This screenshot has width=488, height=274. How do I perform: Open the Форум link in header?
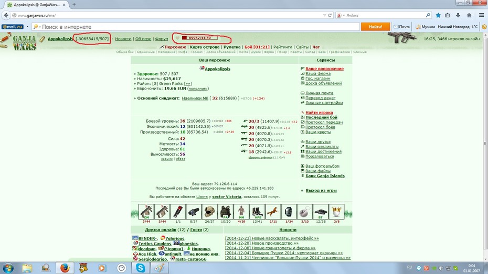[162, 39]
